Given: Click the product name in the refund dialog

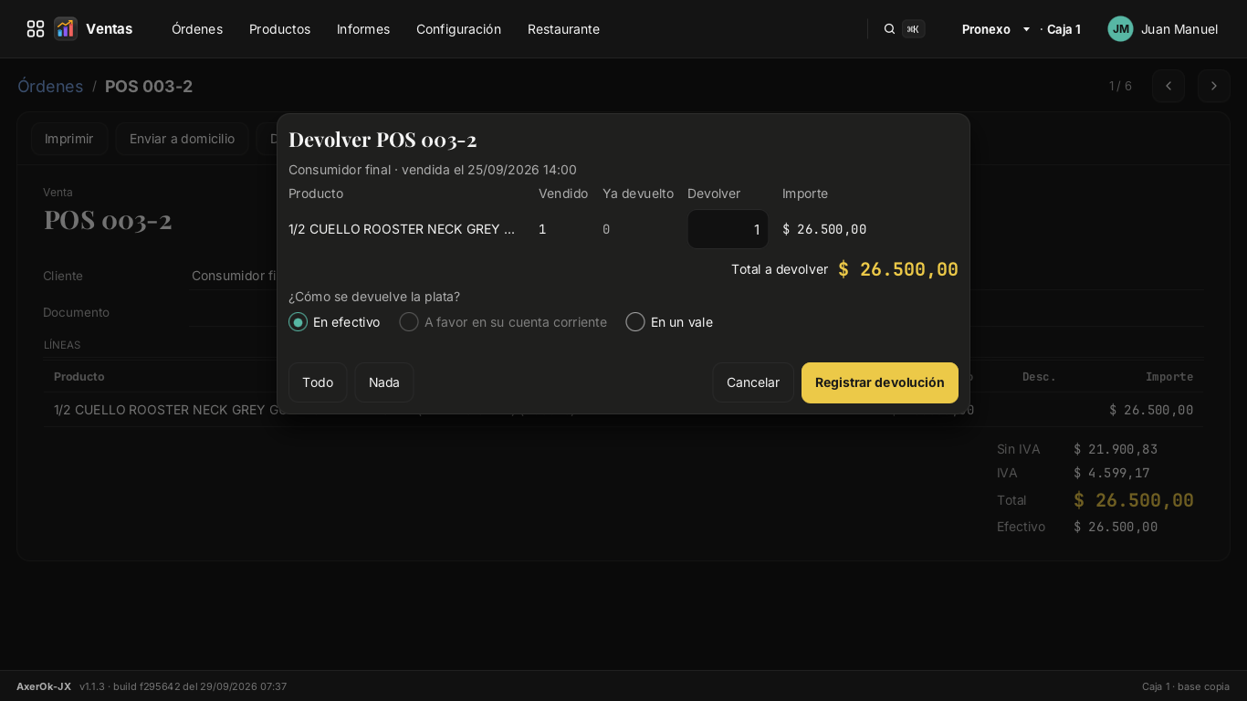Looking at the screenshot, I should [402, 229].
